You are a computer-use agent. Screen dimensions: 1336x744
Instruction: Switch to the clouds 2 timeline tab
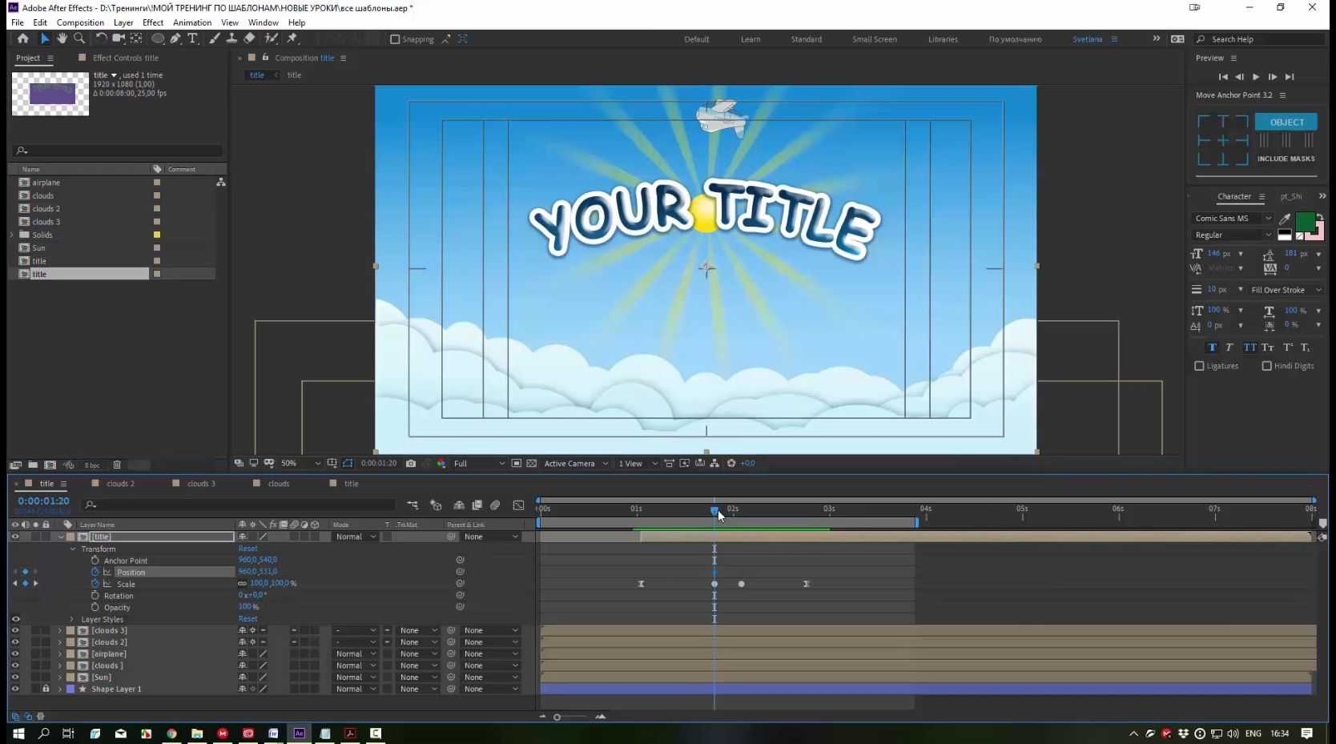point(121,484)
